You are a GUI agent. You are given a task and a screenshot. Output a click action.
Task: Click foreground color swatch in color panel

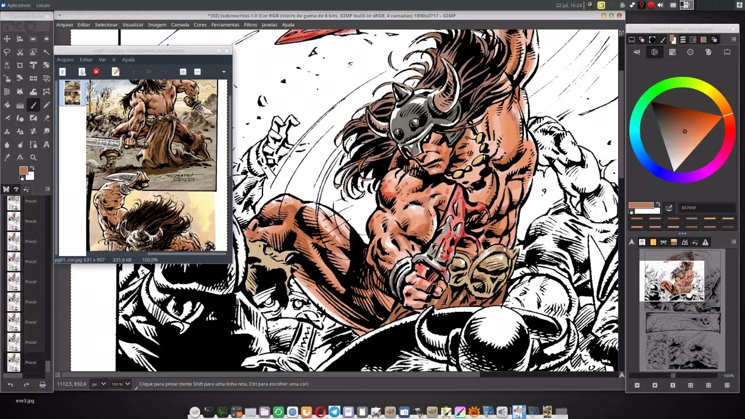pyautogui.click(x=641, y=205)
